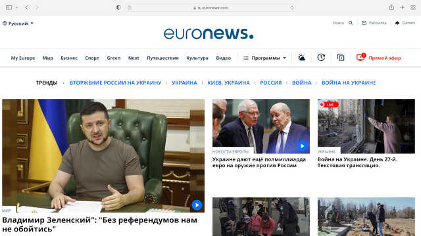Open the Украина category label
Viewport: 421px width, 236px height.
(x=326, y=151)
